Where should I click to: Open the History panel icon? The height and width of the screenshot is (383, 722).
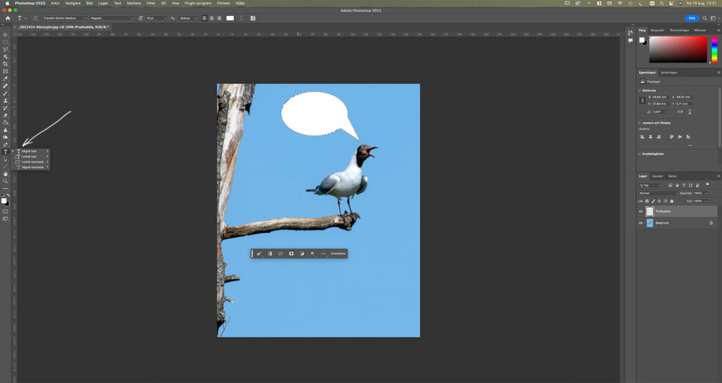[630, 33]
